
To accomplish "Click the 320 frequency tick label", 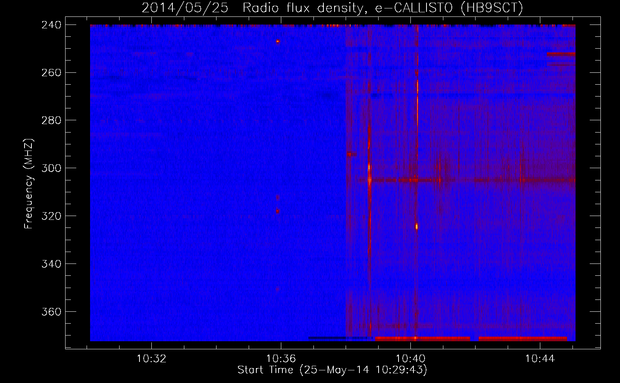I will (x=51, y=216).
